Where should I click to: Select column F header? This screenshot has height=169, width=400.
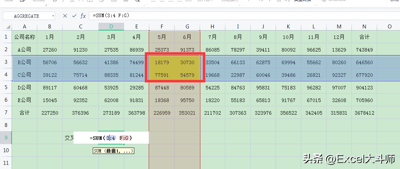pyautogui.click(x=162, y=26)
